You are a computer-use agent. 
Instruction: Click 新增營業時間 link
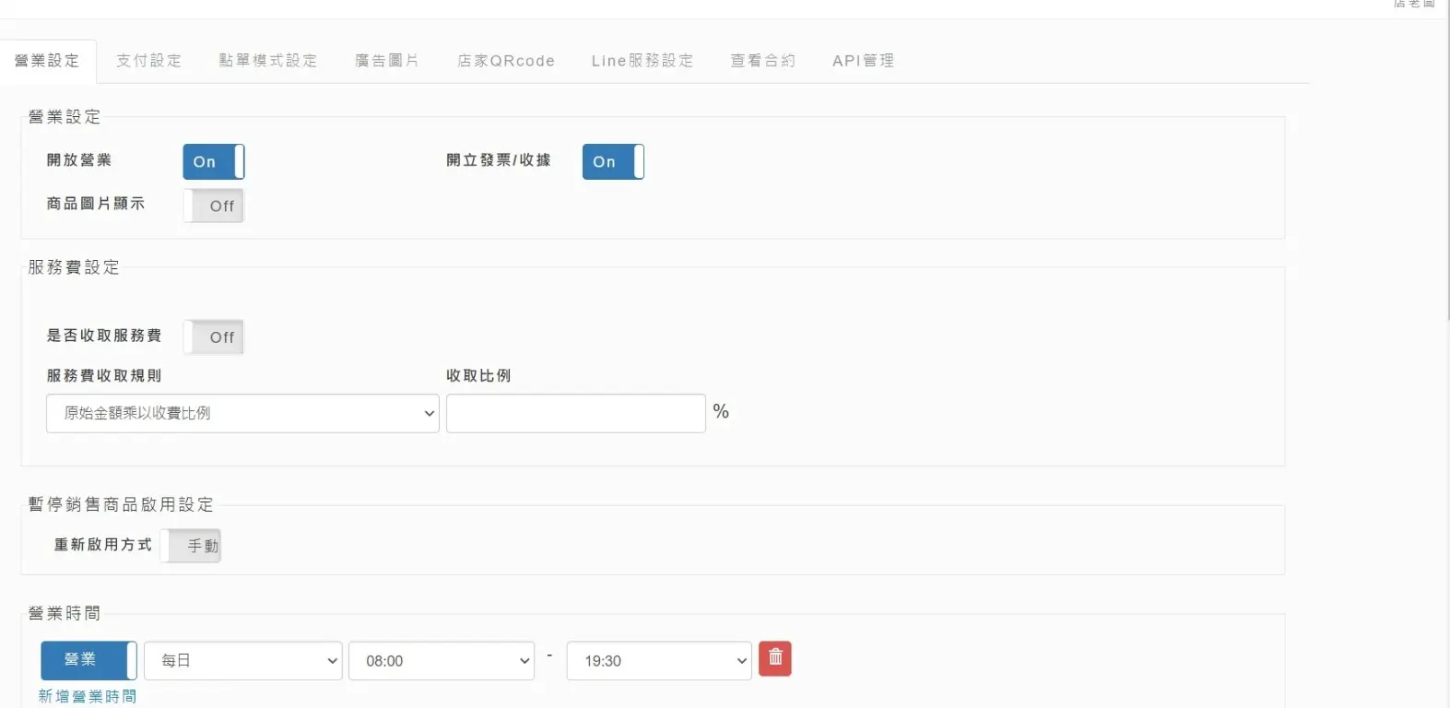pyautogui.click(x=88, y=696)
